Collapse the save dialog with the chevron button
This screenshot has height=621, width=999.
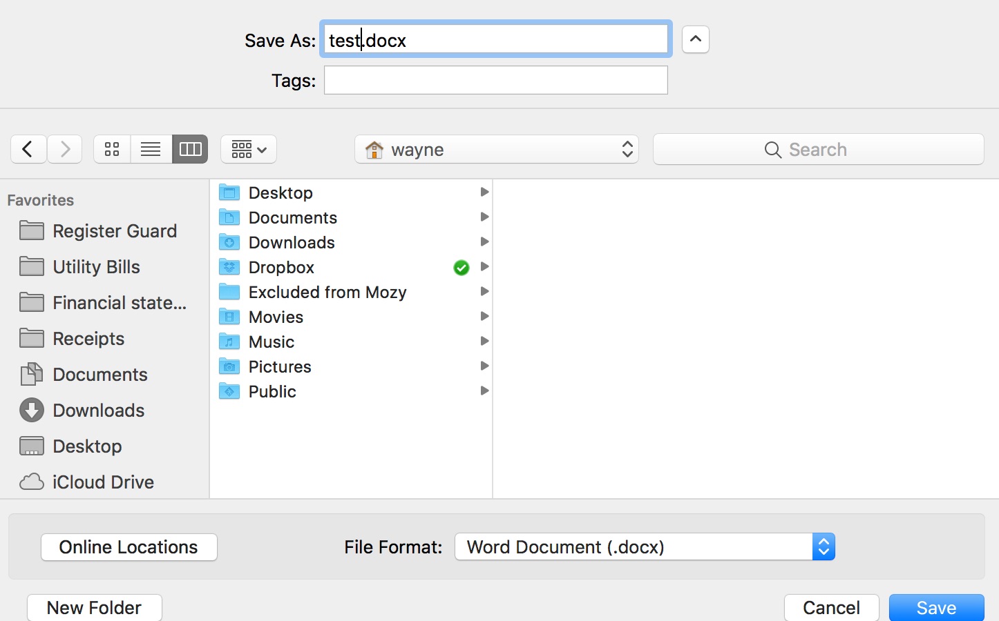(696, 39)
